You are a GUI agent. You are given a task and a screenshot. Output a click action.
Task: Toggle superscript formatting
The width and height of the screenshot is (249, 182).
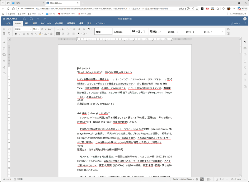click(x=32, y=34)
